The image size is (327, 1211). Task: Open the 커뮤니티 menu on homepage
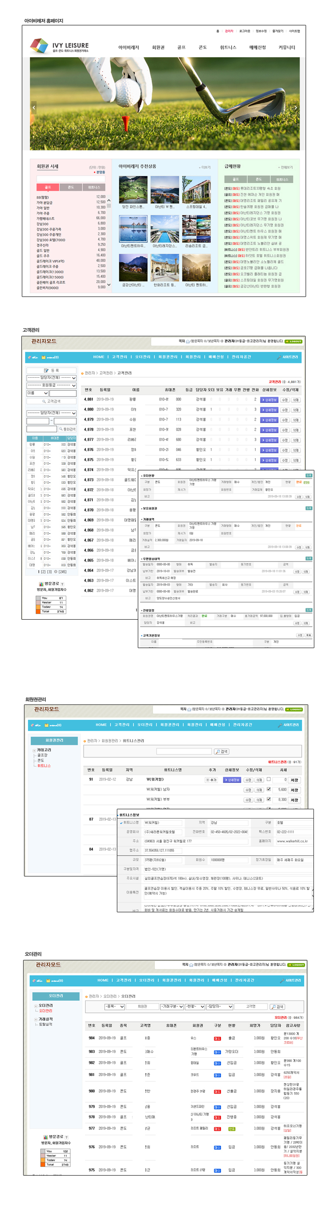(x=286, y=48)
